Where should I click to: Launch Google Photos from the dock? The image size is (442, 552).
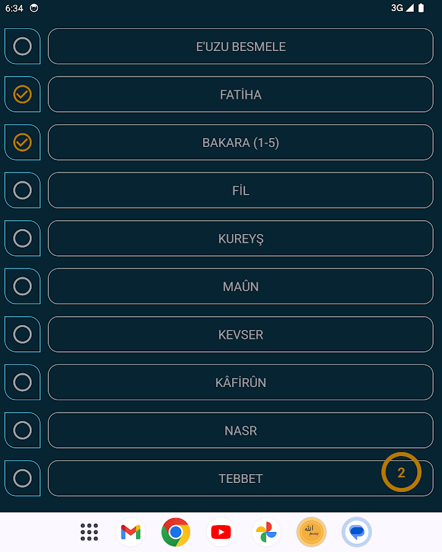[x=266, y=532]
